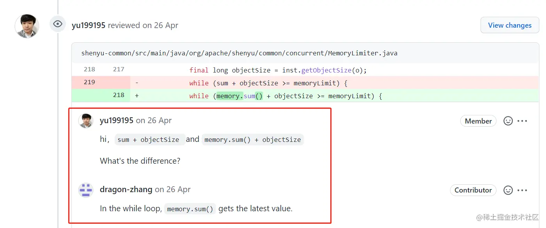Click new line number 218 on added row
Viewport: 546px width, 228px height.
click(x=119, y=95)
